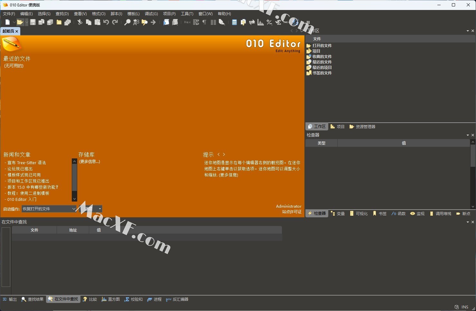Click the open file folder icon
Image resolution: width=476 pixels, height=311 pixels.
pyautogui.click(x=20, y=22)
